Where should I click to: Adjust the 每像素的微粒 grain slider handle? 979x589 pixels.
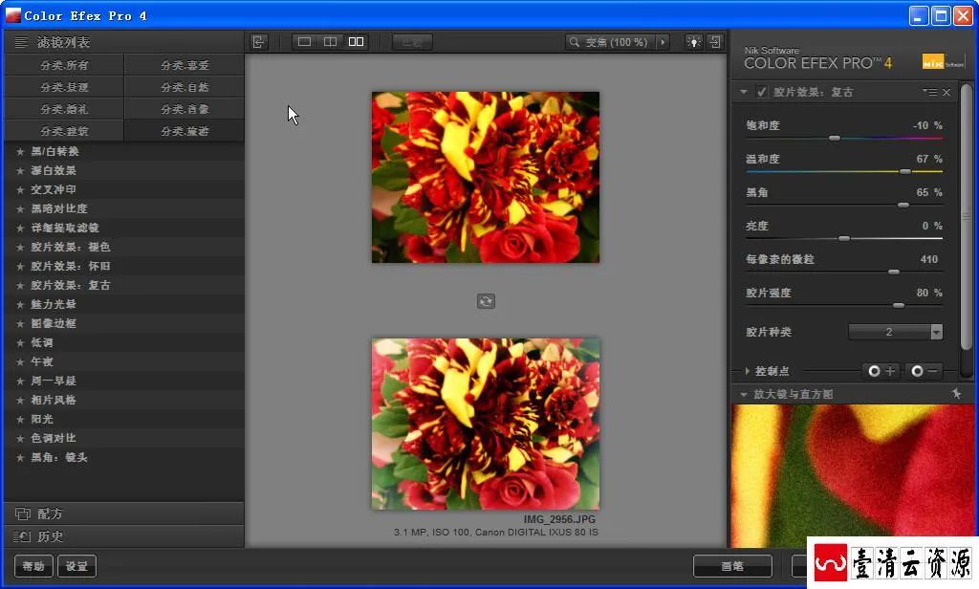click(894, 272)
